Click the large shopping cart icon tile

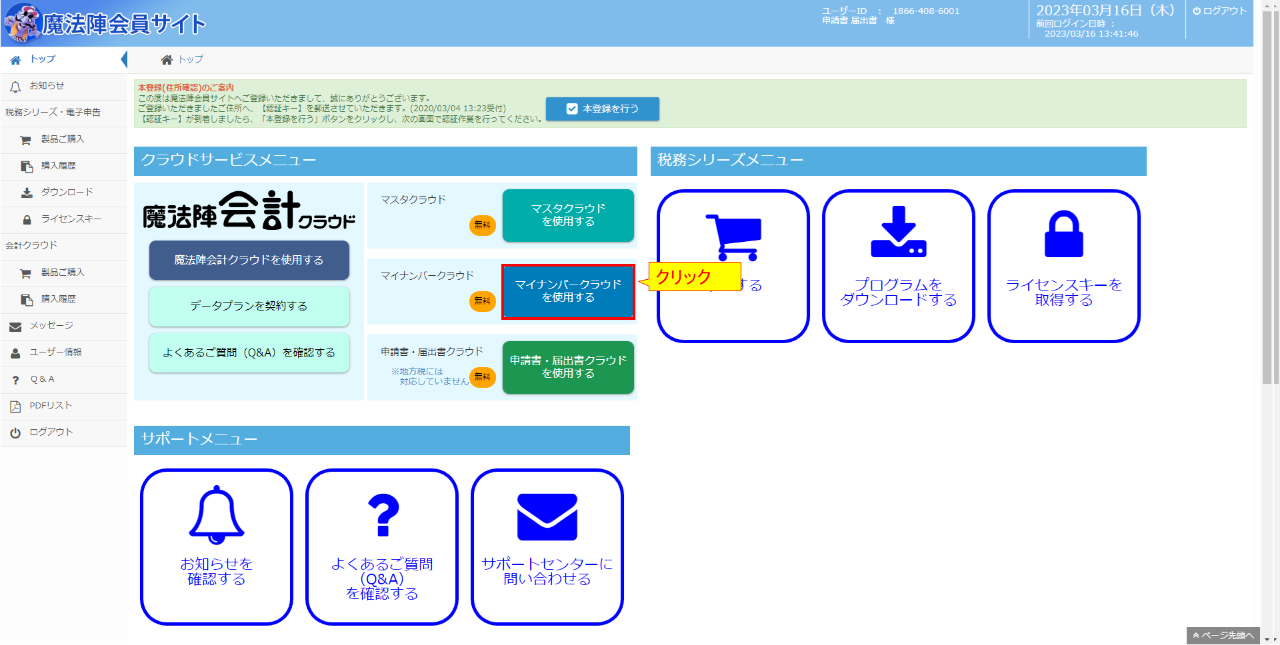733,237
